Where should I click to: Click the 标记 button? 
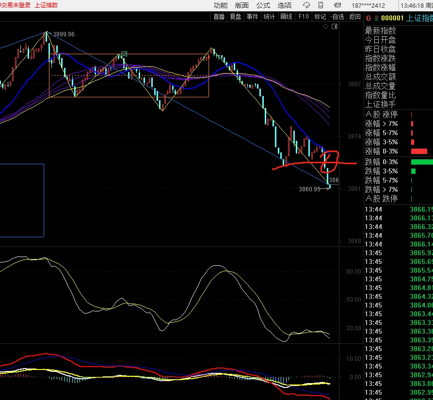click(x=321, y=17)
